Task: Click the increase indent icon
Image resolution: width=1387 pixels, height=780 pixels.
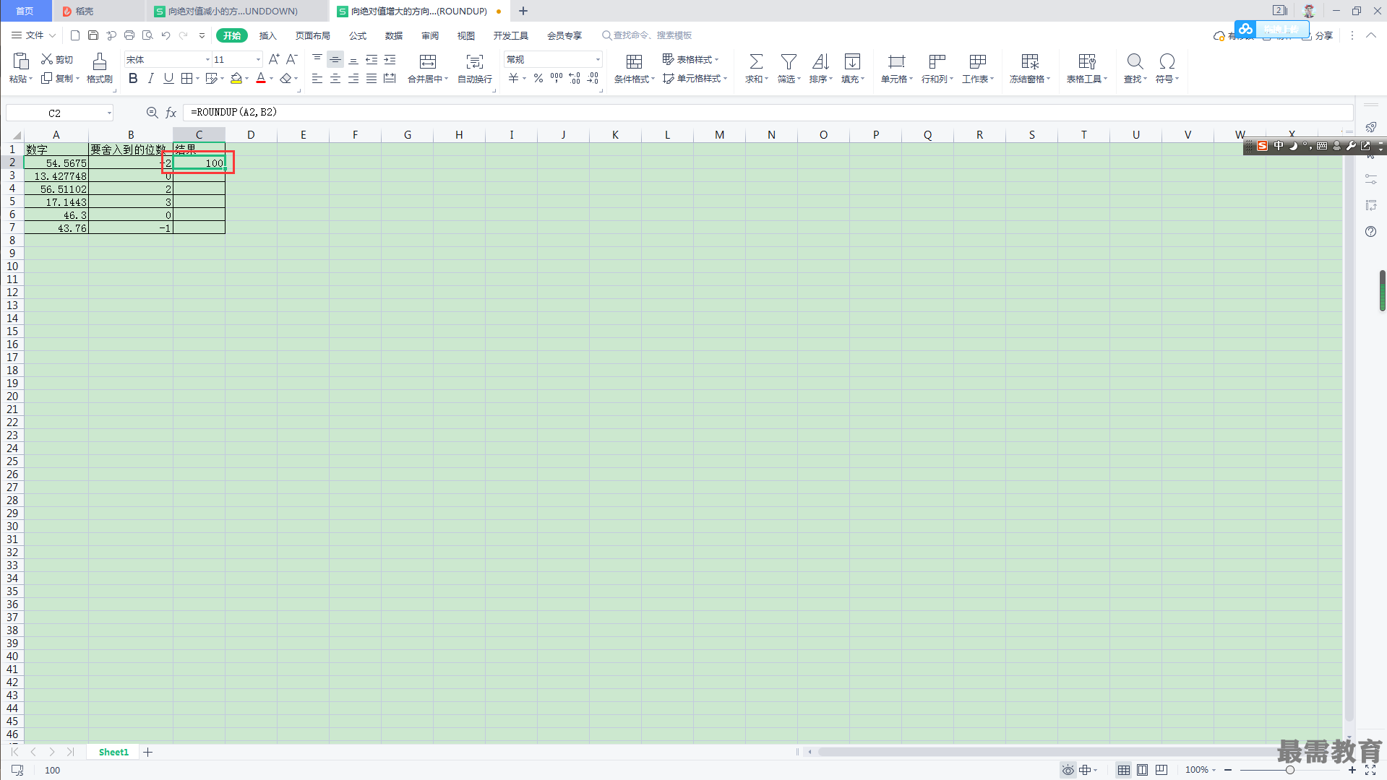Action: (390, 59)
